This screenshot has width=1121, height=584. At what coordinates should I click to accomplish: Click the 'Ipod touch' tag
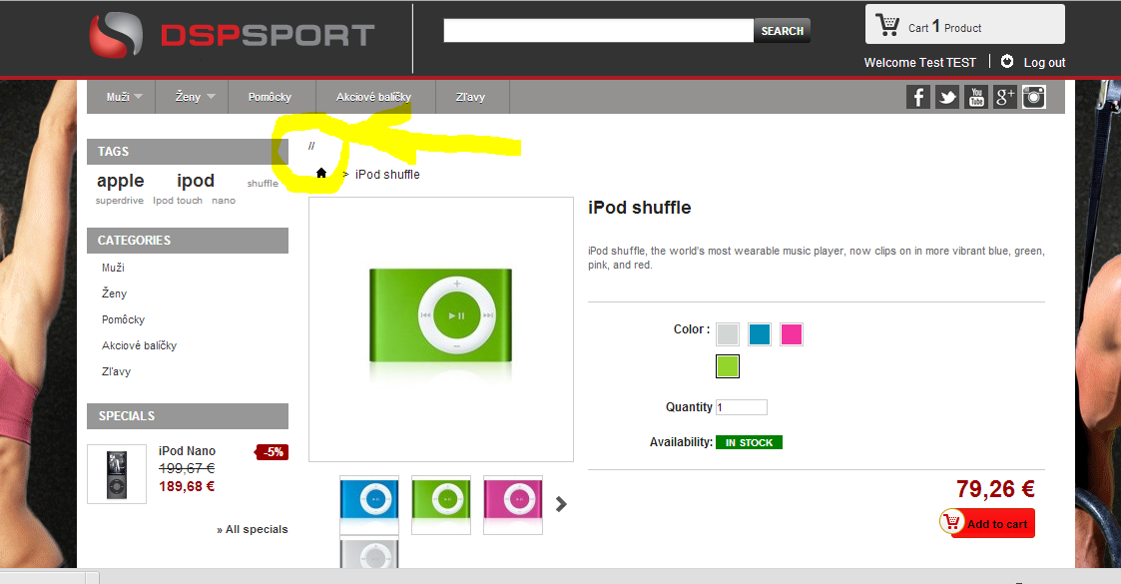click(178, 201)
